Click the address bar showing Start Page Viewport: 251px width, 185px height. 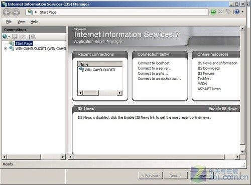[117, 12]
